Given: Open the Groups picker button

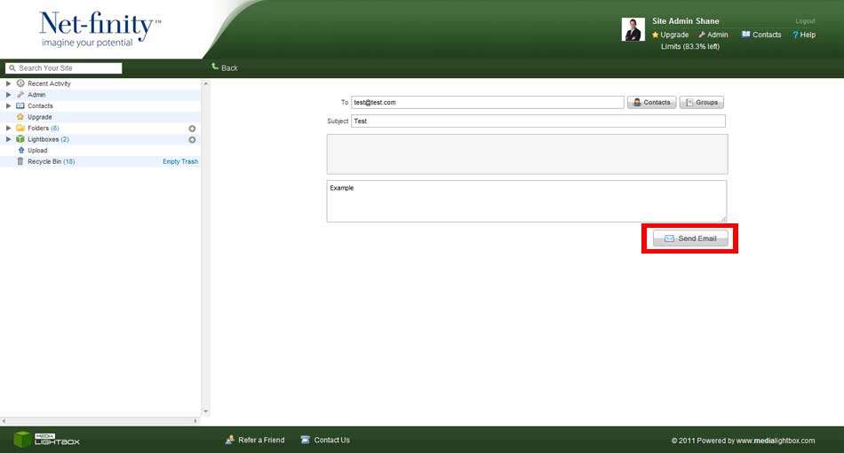Looking at the screenshot, I should (x=701, y=103).
